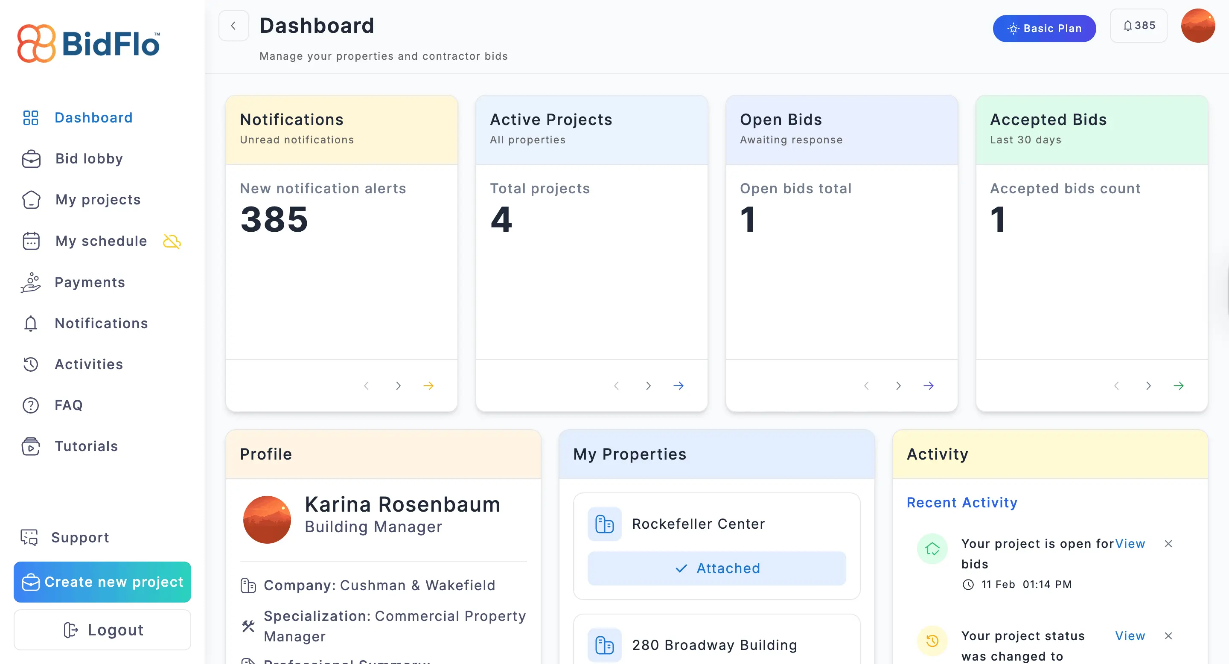
Task: Click the back chevron next to Dashboard title
Action: coord(233,25)
